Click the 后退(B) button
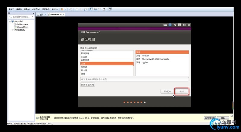The height and width of the screenshot is (132, 241). pos(167,91)
